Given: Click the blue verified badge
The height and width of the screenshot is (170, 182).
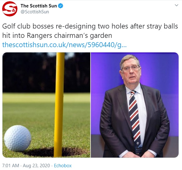Looking at the screenshot, I should tap(61, 6).
